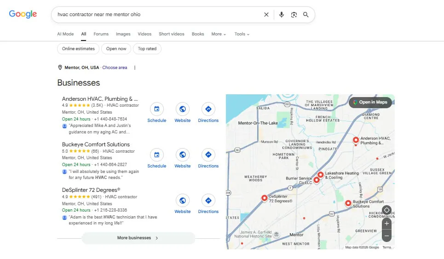
Task: Open the location three-dot menu
Action: pos(135,68)
